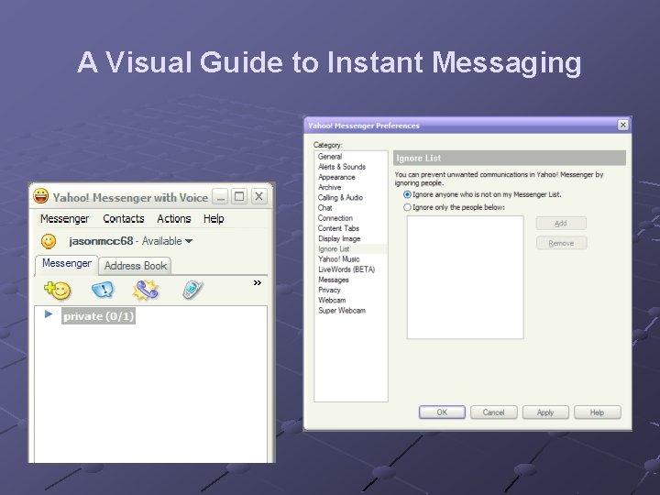Select the Alerts & Sounds category

click(x=342, y=167)
